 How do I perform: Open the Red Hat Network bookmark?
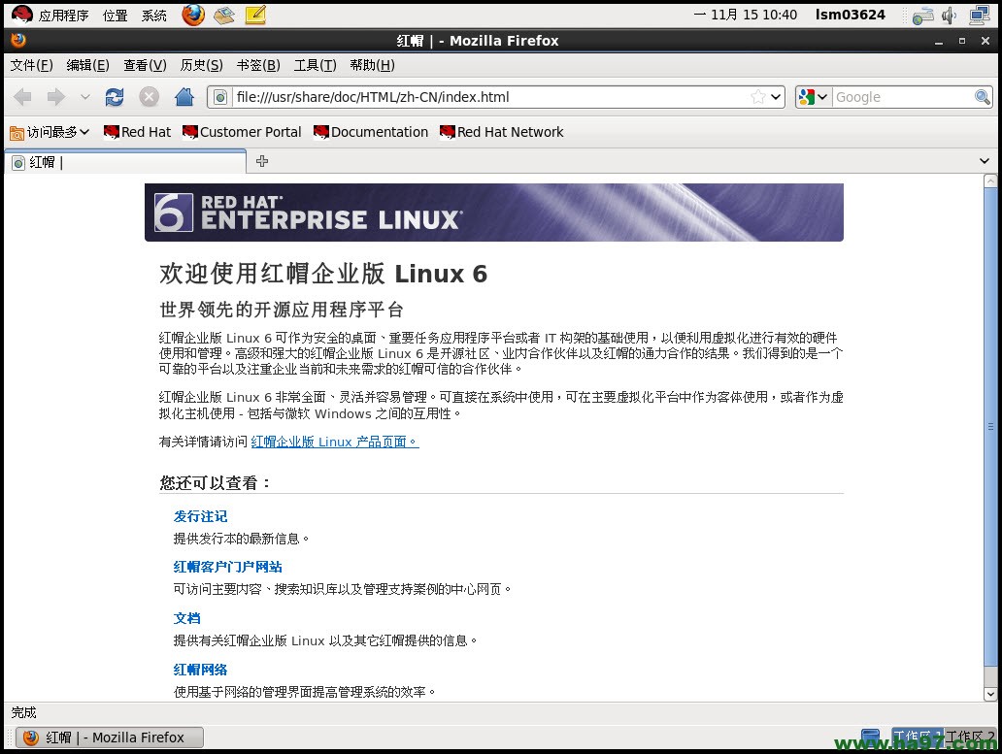click(502, 132)
